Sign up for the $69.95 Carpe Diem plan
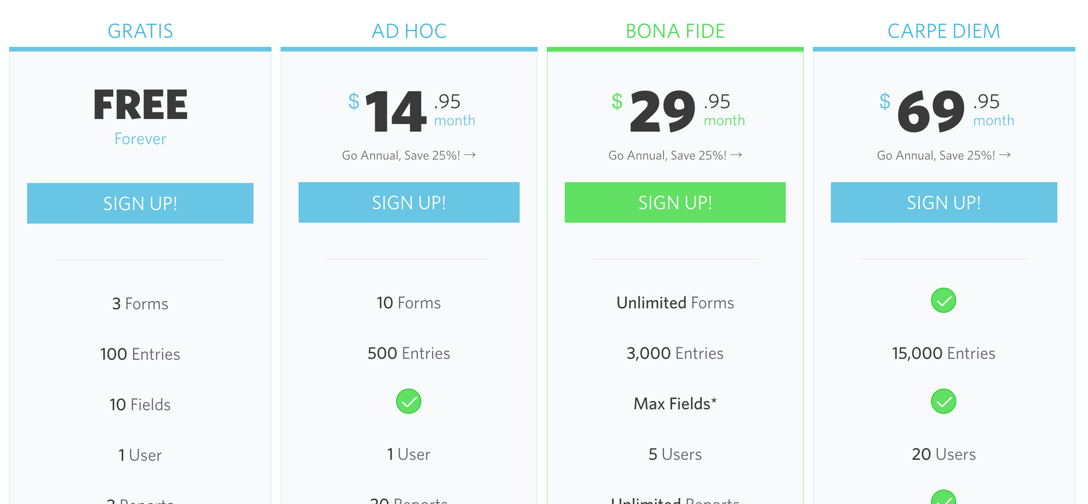1088x504 pixels. [x=944, y=202]
